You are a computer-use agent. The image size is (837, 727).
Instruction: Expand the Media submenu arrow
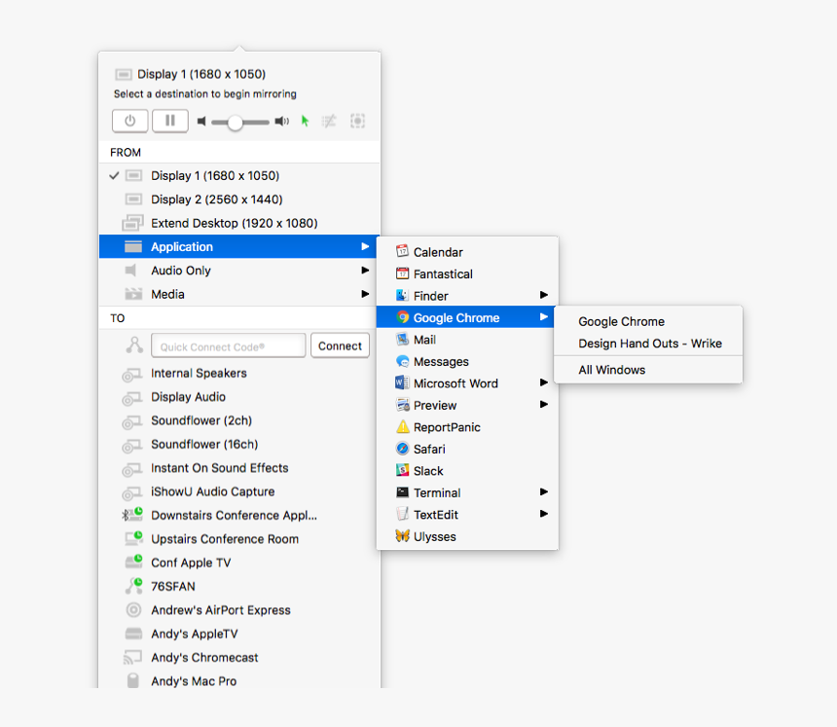pos(365,294)
